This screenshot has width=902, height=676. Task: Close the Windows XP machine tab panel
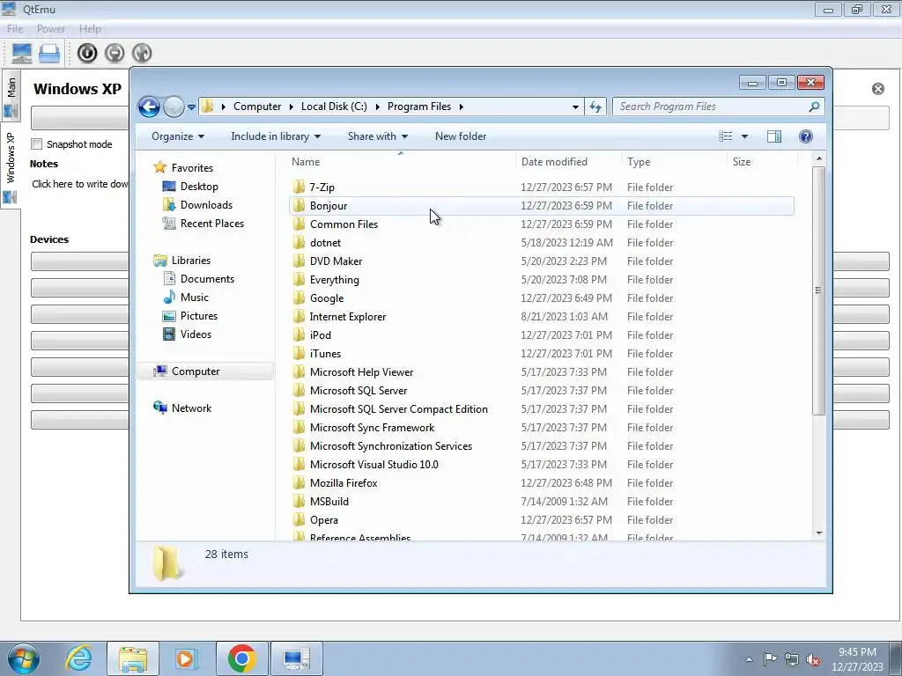(878, 89)
